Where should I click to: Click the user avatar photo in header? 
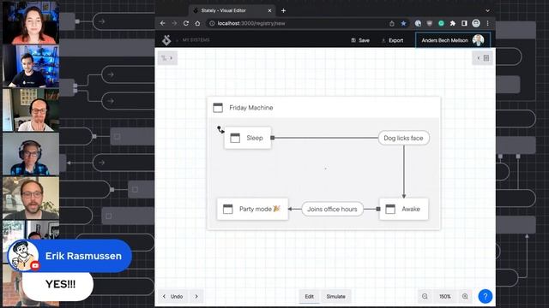pos(478,40)
